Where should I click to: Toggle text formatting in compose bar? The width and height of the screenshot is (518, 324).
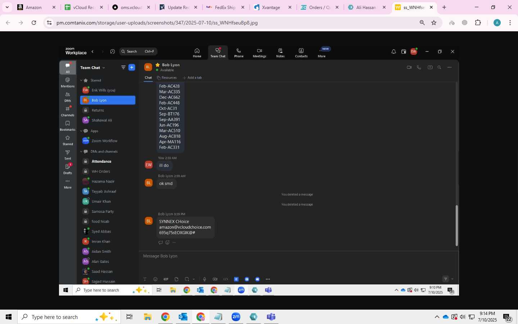pyautogui.click(x=145, y=279)
